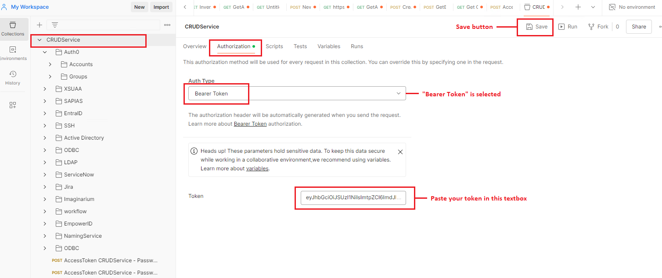Image resolution: width=662 pixels, height=278 pixels.
Task: Select the Groups folder label
Action: 78,77
